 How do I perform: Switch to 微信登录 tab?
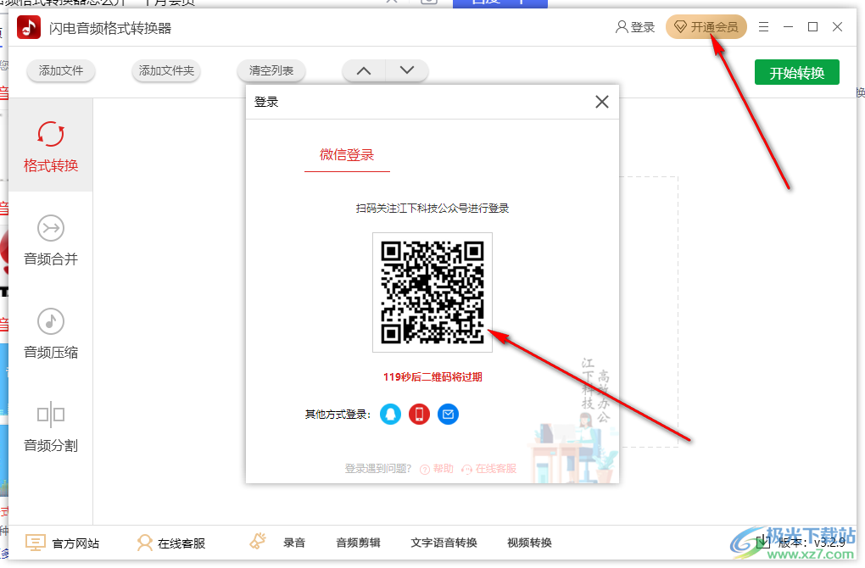click(347, 155)
